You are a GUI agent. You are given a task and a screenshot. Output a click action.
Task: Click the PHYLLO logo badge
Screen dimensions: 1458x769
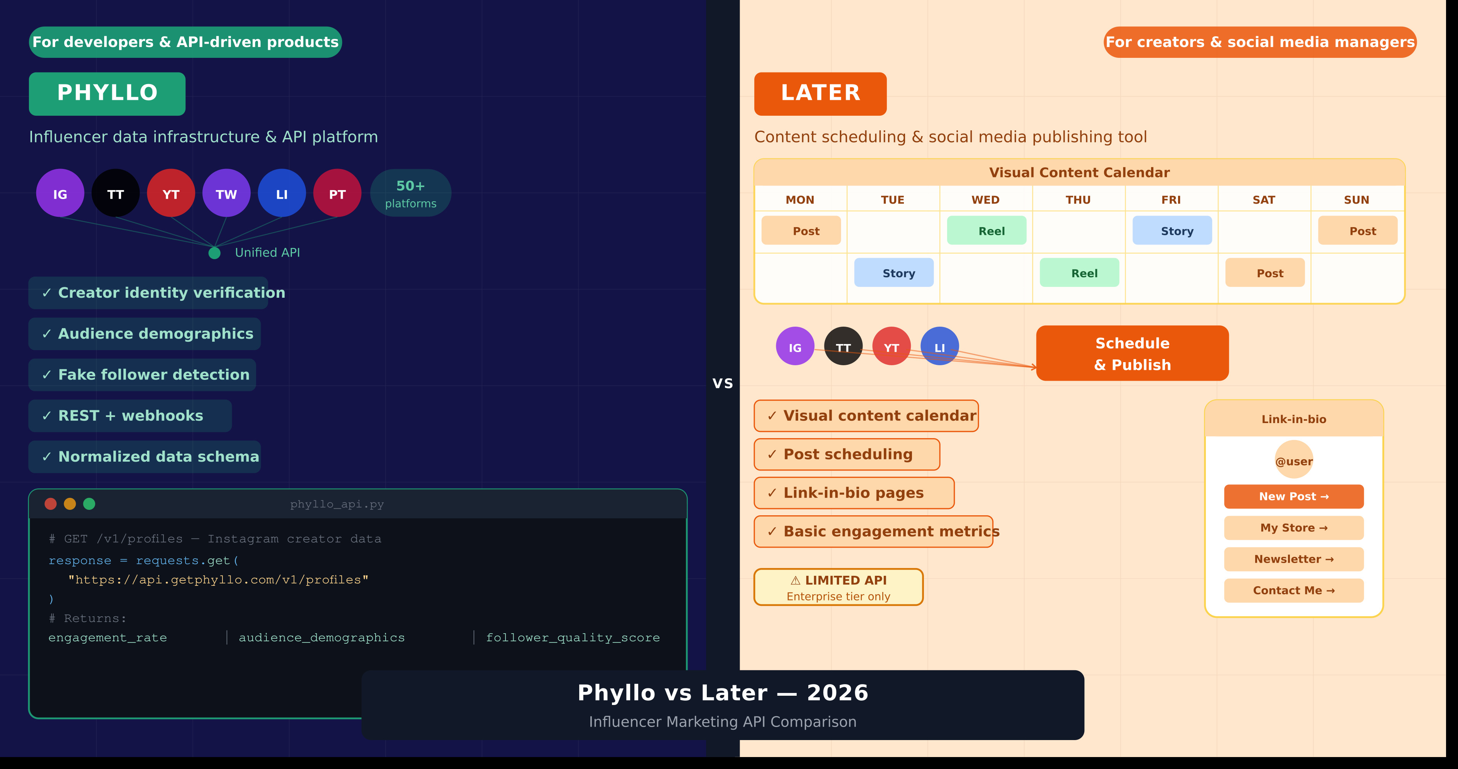107,94
